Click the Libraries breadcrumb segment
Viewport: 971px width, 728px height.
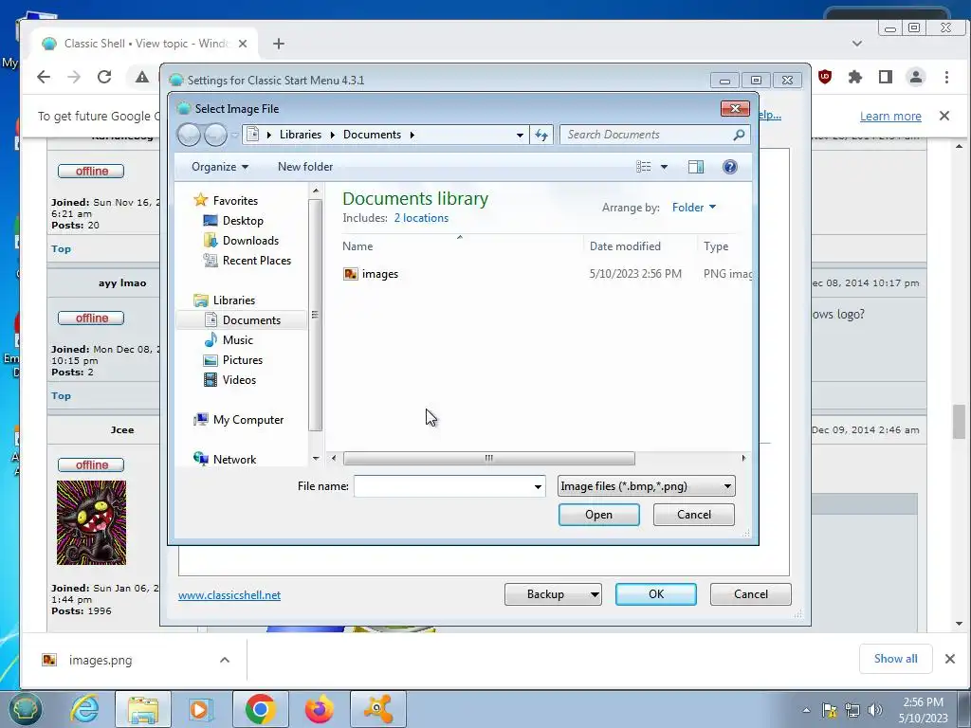[x=301, y=135]
